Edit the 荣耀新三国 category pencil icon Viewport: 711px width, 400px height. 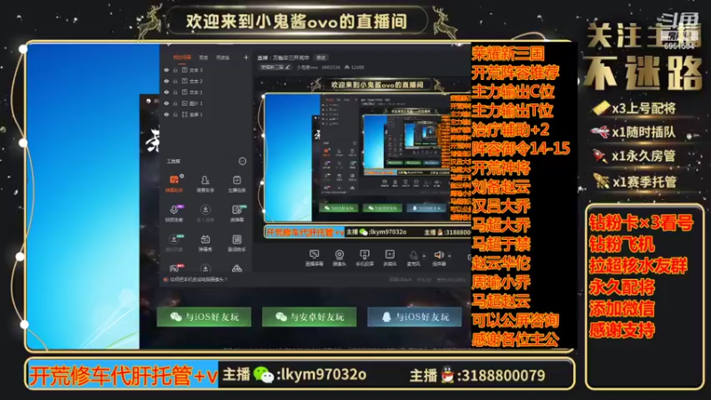[x=287, y=68]
